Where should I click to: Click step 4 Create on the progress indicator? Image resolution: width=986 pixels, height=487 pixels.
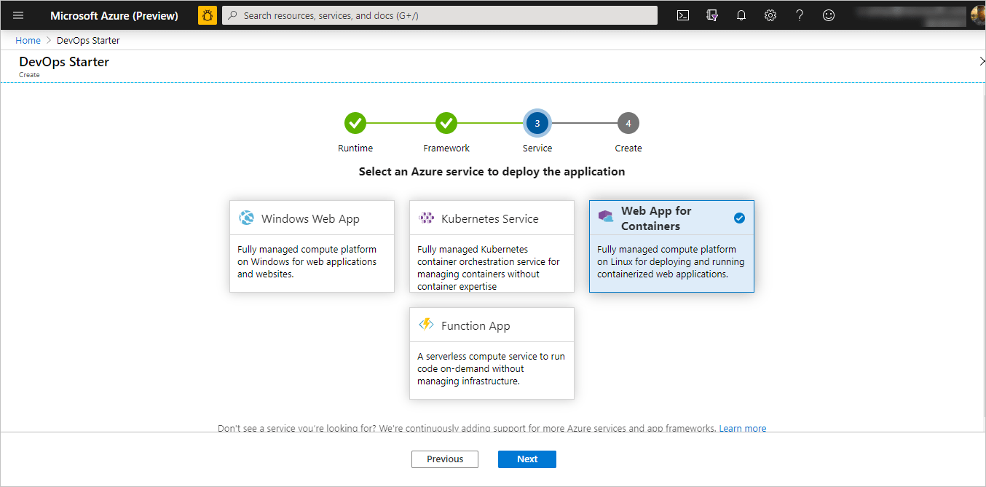628,123
